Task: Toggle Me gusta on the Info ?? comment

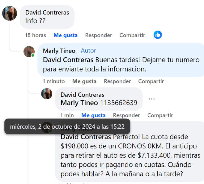Action: 66,35
